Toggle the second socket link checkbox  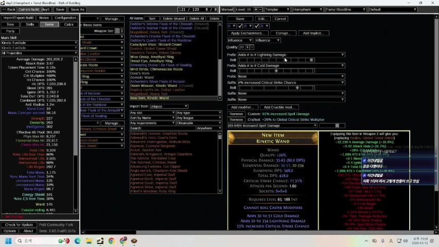pyautogui.click(x=256, y=26)
